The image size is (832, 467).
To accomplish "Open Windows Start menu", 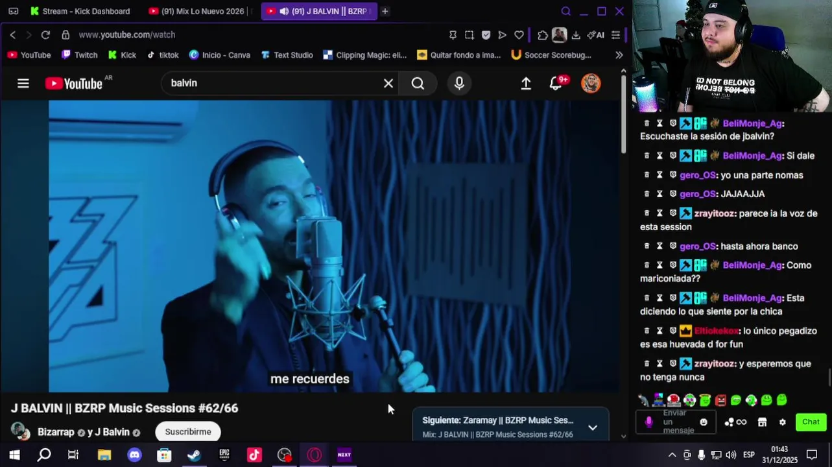I will pos(14,455).
